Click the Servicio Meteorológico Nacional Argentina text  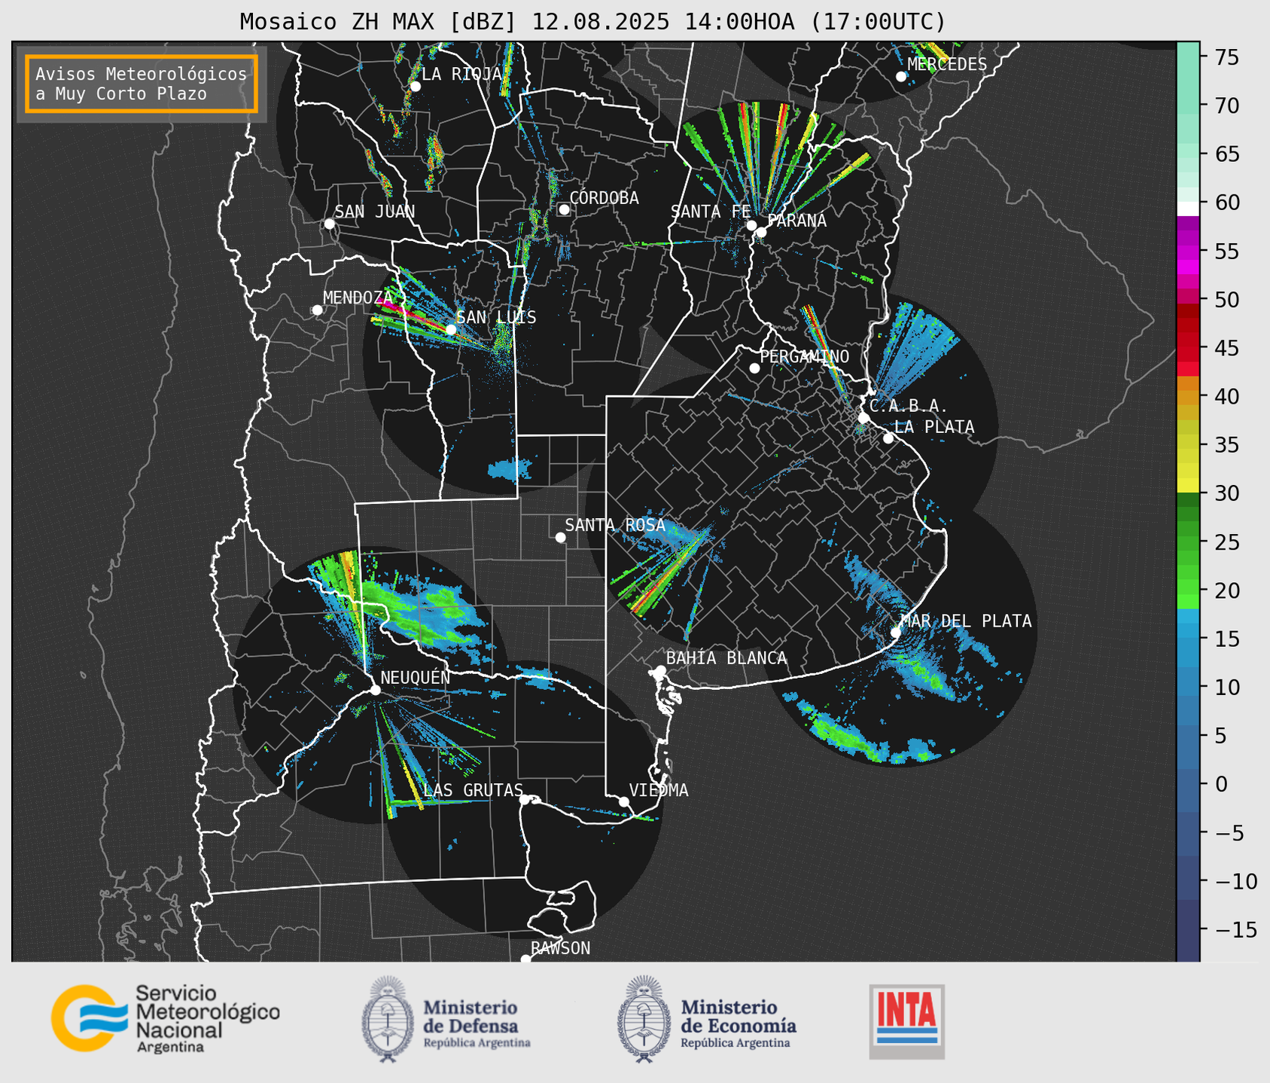pos(207,1018)
